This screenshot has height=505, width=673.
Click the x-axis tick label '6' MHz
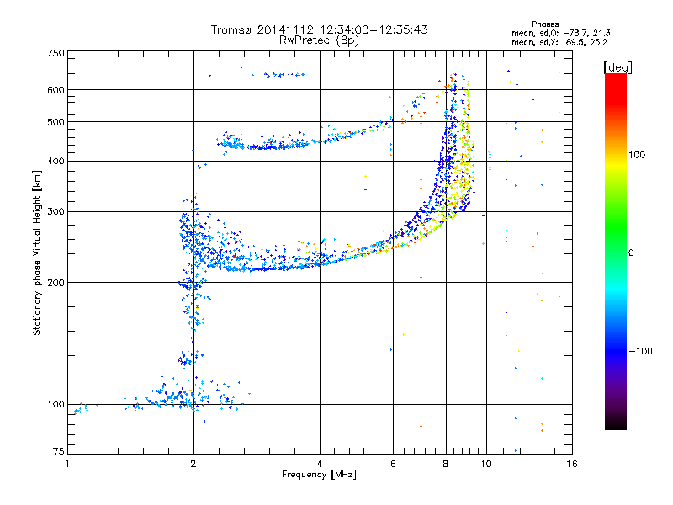coord(393,464)
